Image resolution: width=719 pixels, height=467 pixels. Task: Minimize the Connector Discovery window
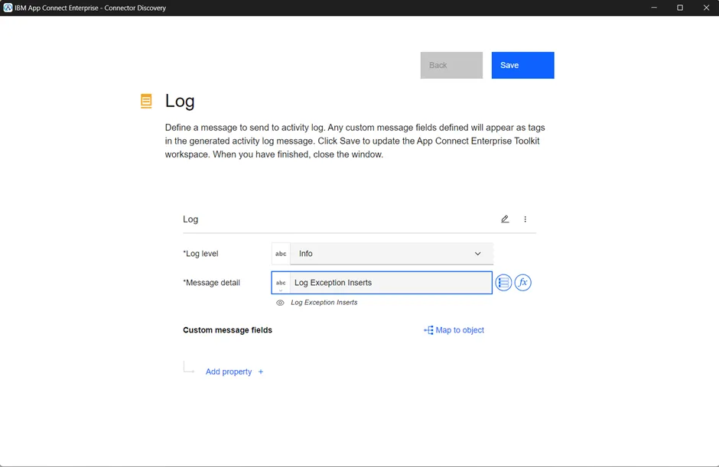pyautogui.click(x=654, y=8)
